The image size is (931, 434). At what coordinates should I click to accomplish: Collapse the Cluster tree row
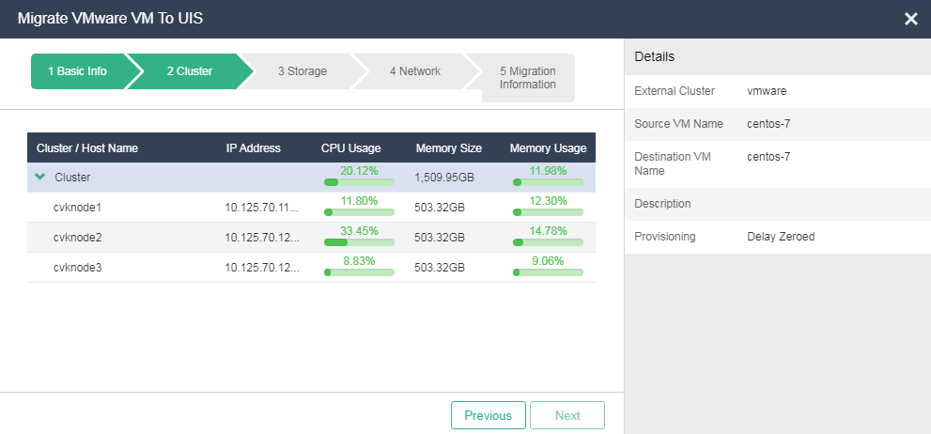coord(40,177)
